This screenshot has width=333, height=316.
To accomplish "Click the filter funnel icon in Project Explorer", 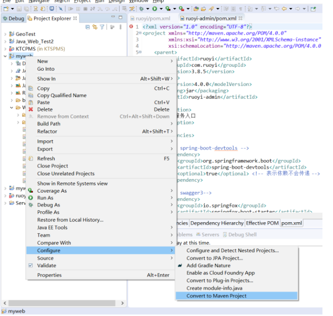I will [x=102, y=27].
